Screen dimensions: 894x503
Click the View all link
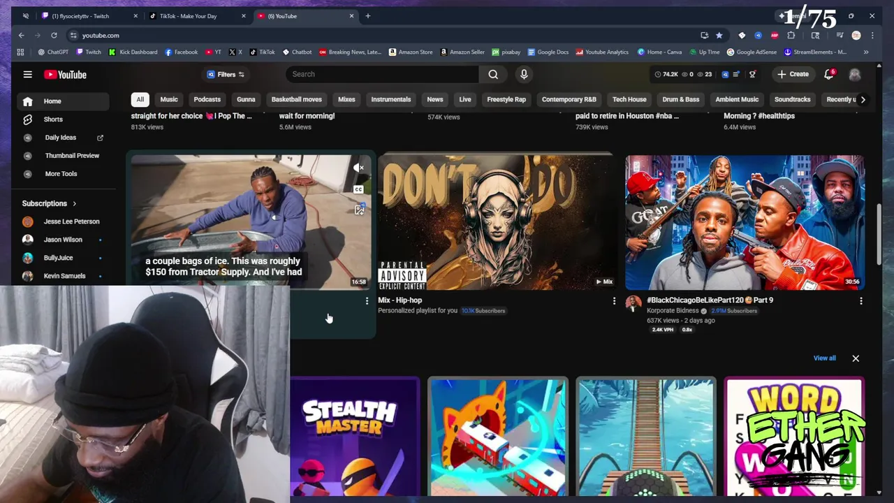(x=824, y=358)
